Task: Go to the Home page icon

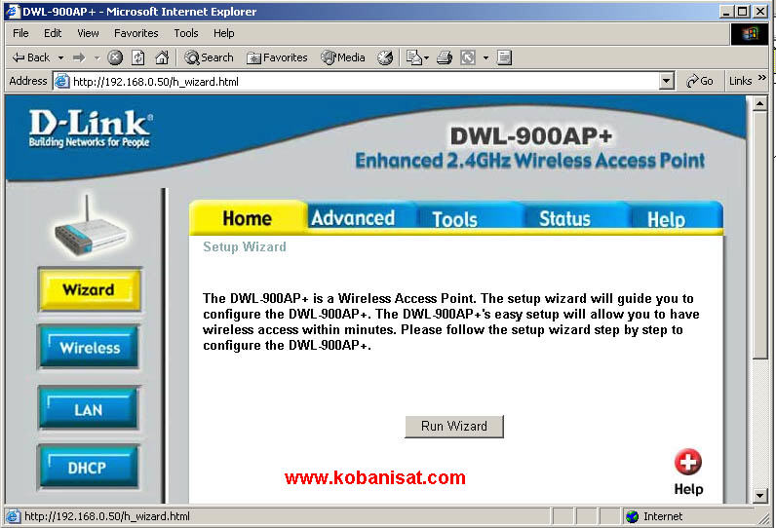Action: click(162, 57)
